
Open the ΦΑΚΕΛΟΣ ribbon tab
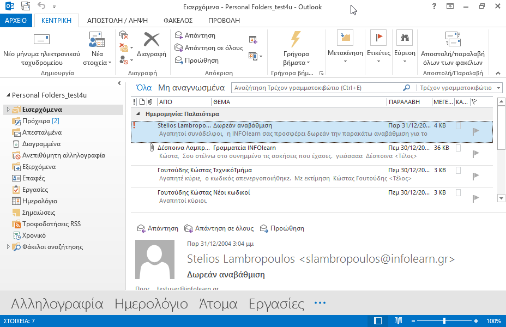[x=178, y=20]
